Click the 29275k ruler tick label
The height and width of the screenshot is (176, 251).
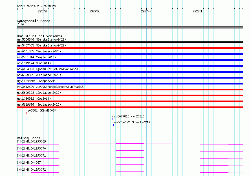tap(198, 11)
